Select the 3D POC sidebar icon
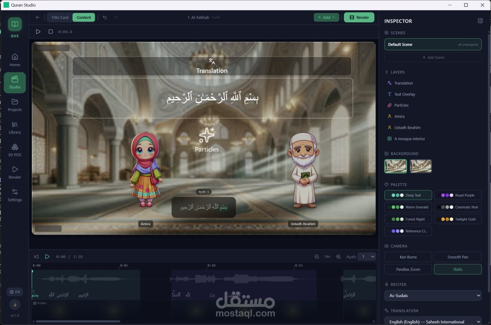The height and width of the screenshot is (325, 491). pyautogui.click(x=15, y=149)
